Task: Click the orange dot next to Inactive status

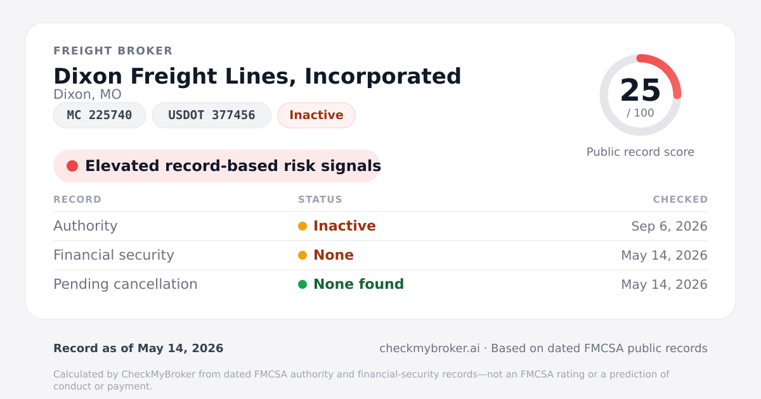Action: coord(302,226)
